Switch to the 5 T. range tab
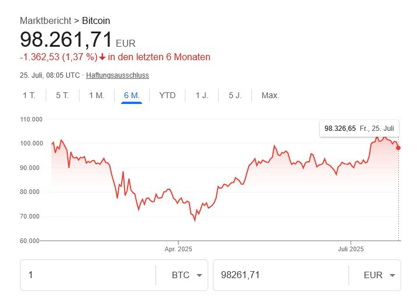417x298 pixels. (x=63, y=95)
